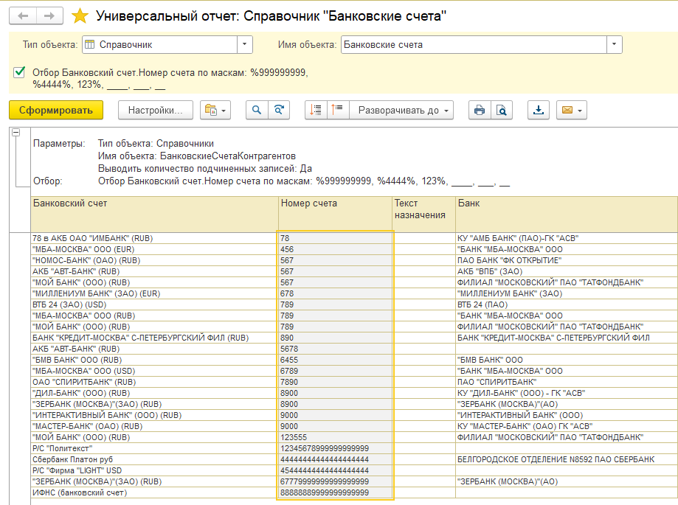Select the "МБА-МОСКВА" ООО (USD) account
The width and height of the screenshot is (678, 505).
pos(154,371)
